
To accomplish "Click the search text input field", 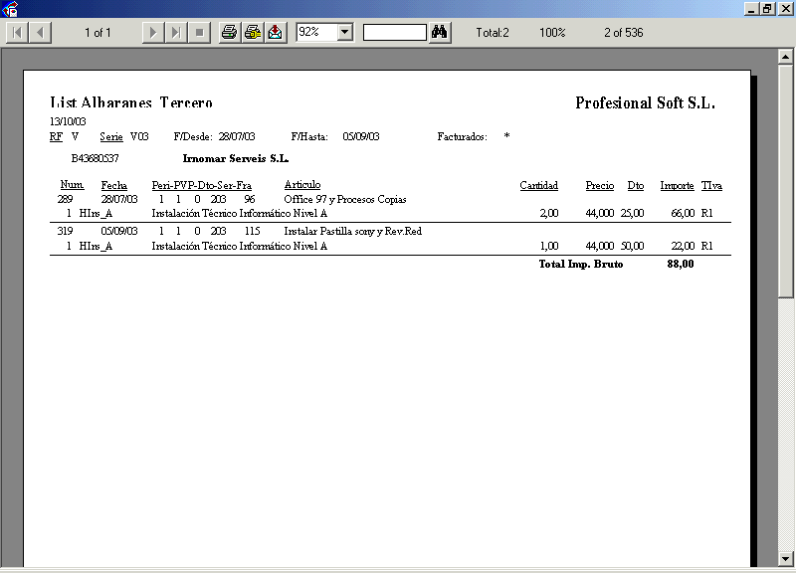I will pos(395,33).
